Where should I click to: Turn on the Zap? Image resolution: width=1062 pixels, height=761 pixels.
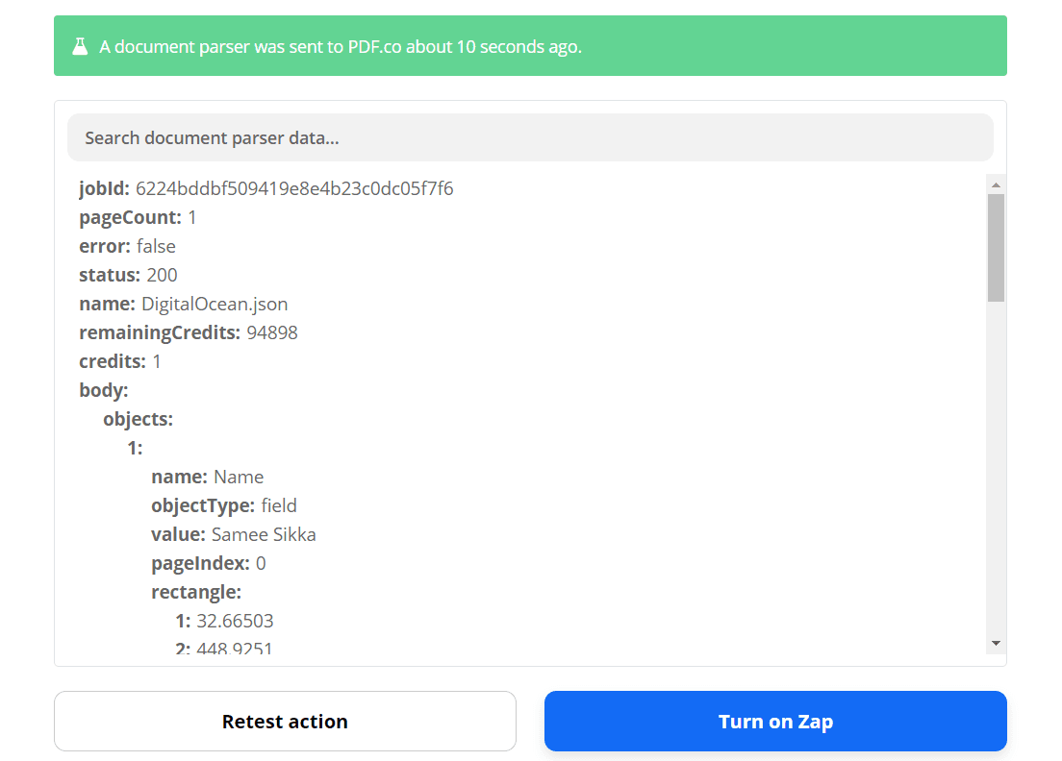775,721
